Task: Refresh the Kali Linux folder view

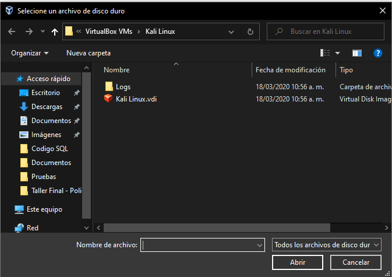Action: click(250, 31)
